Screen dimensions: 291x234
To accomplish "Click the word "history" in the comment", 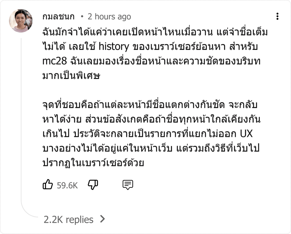I will pyautogui.click(x=114, y=46).
